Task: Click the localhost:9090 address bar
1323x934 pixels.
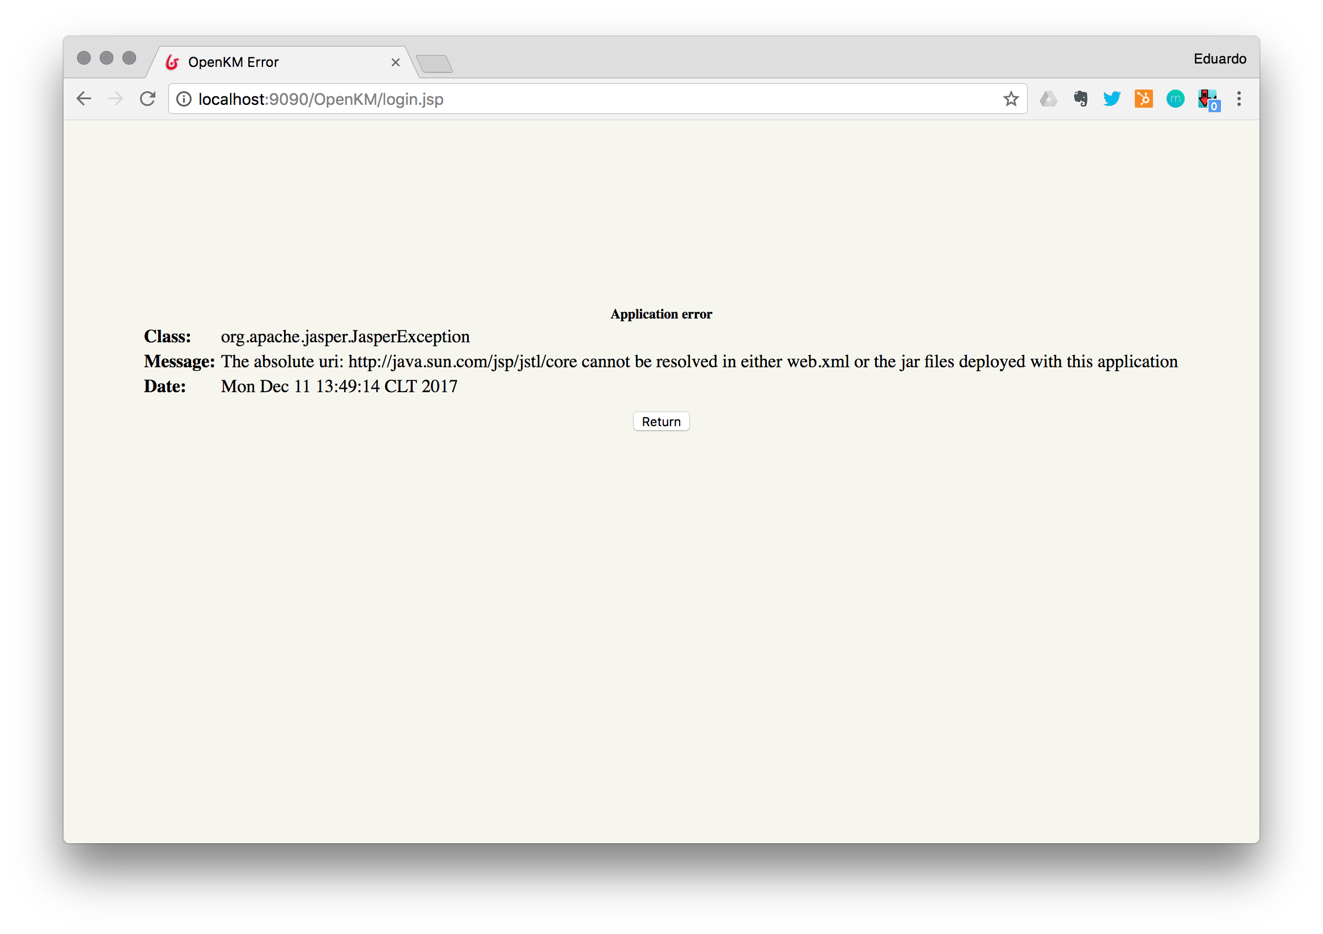Action: [576, 99]
